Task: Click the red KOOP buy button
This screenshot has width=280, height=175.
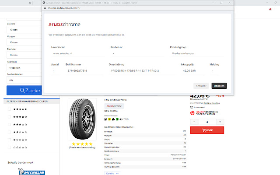Action: pyautogui.click(x=207, y=130)
